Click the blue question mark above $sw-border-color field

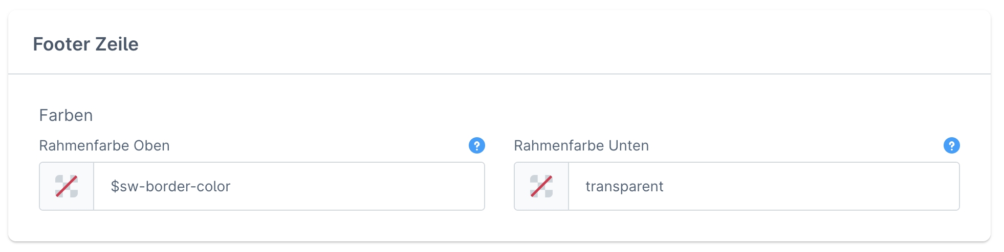click(x=476, y=145)
